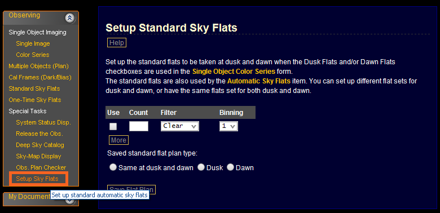Select Same at dusk and dawn option
440x213 pixels.
pos(113,167)
